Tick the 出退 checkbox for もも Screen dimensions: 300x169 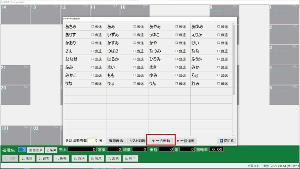[x=134, y=75]
